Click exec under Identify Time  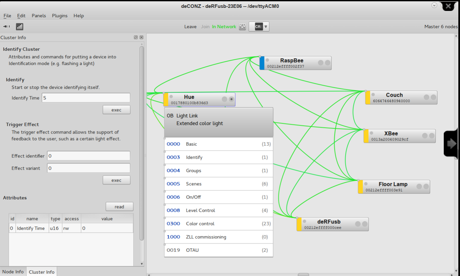(x=116, y=110)
